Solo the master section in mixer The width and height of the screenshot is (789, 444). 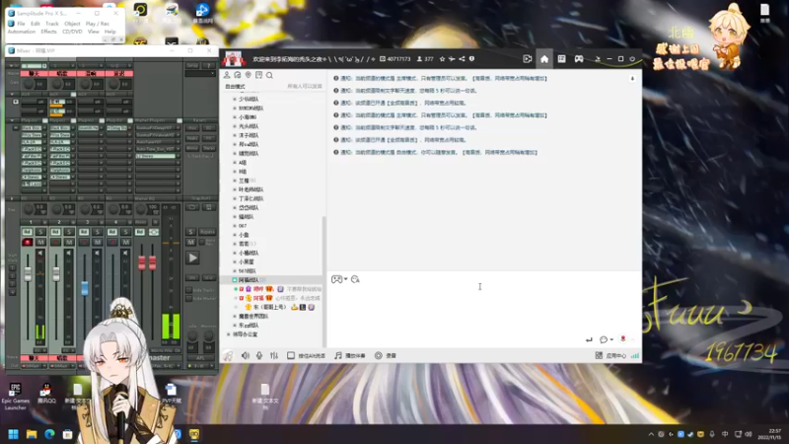click(x=190, y=232)
